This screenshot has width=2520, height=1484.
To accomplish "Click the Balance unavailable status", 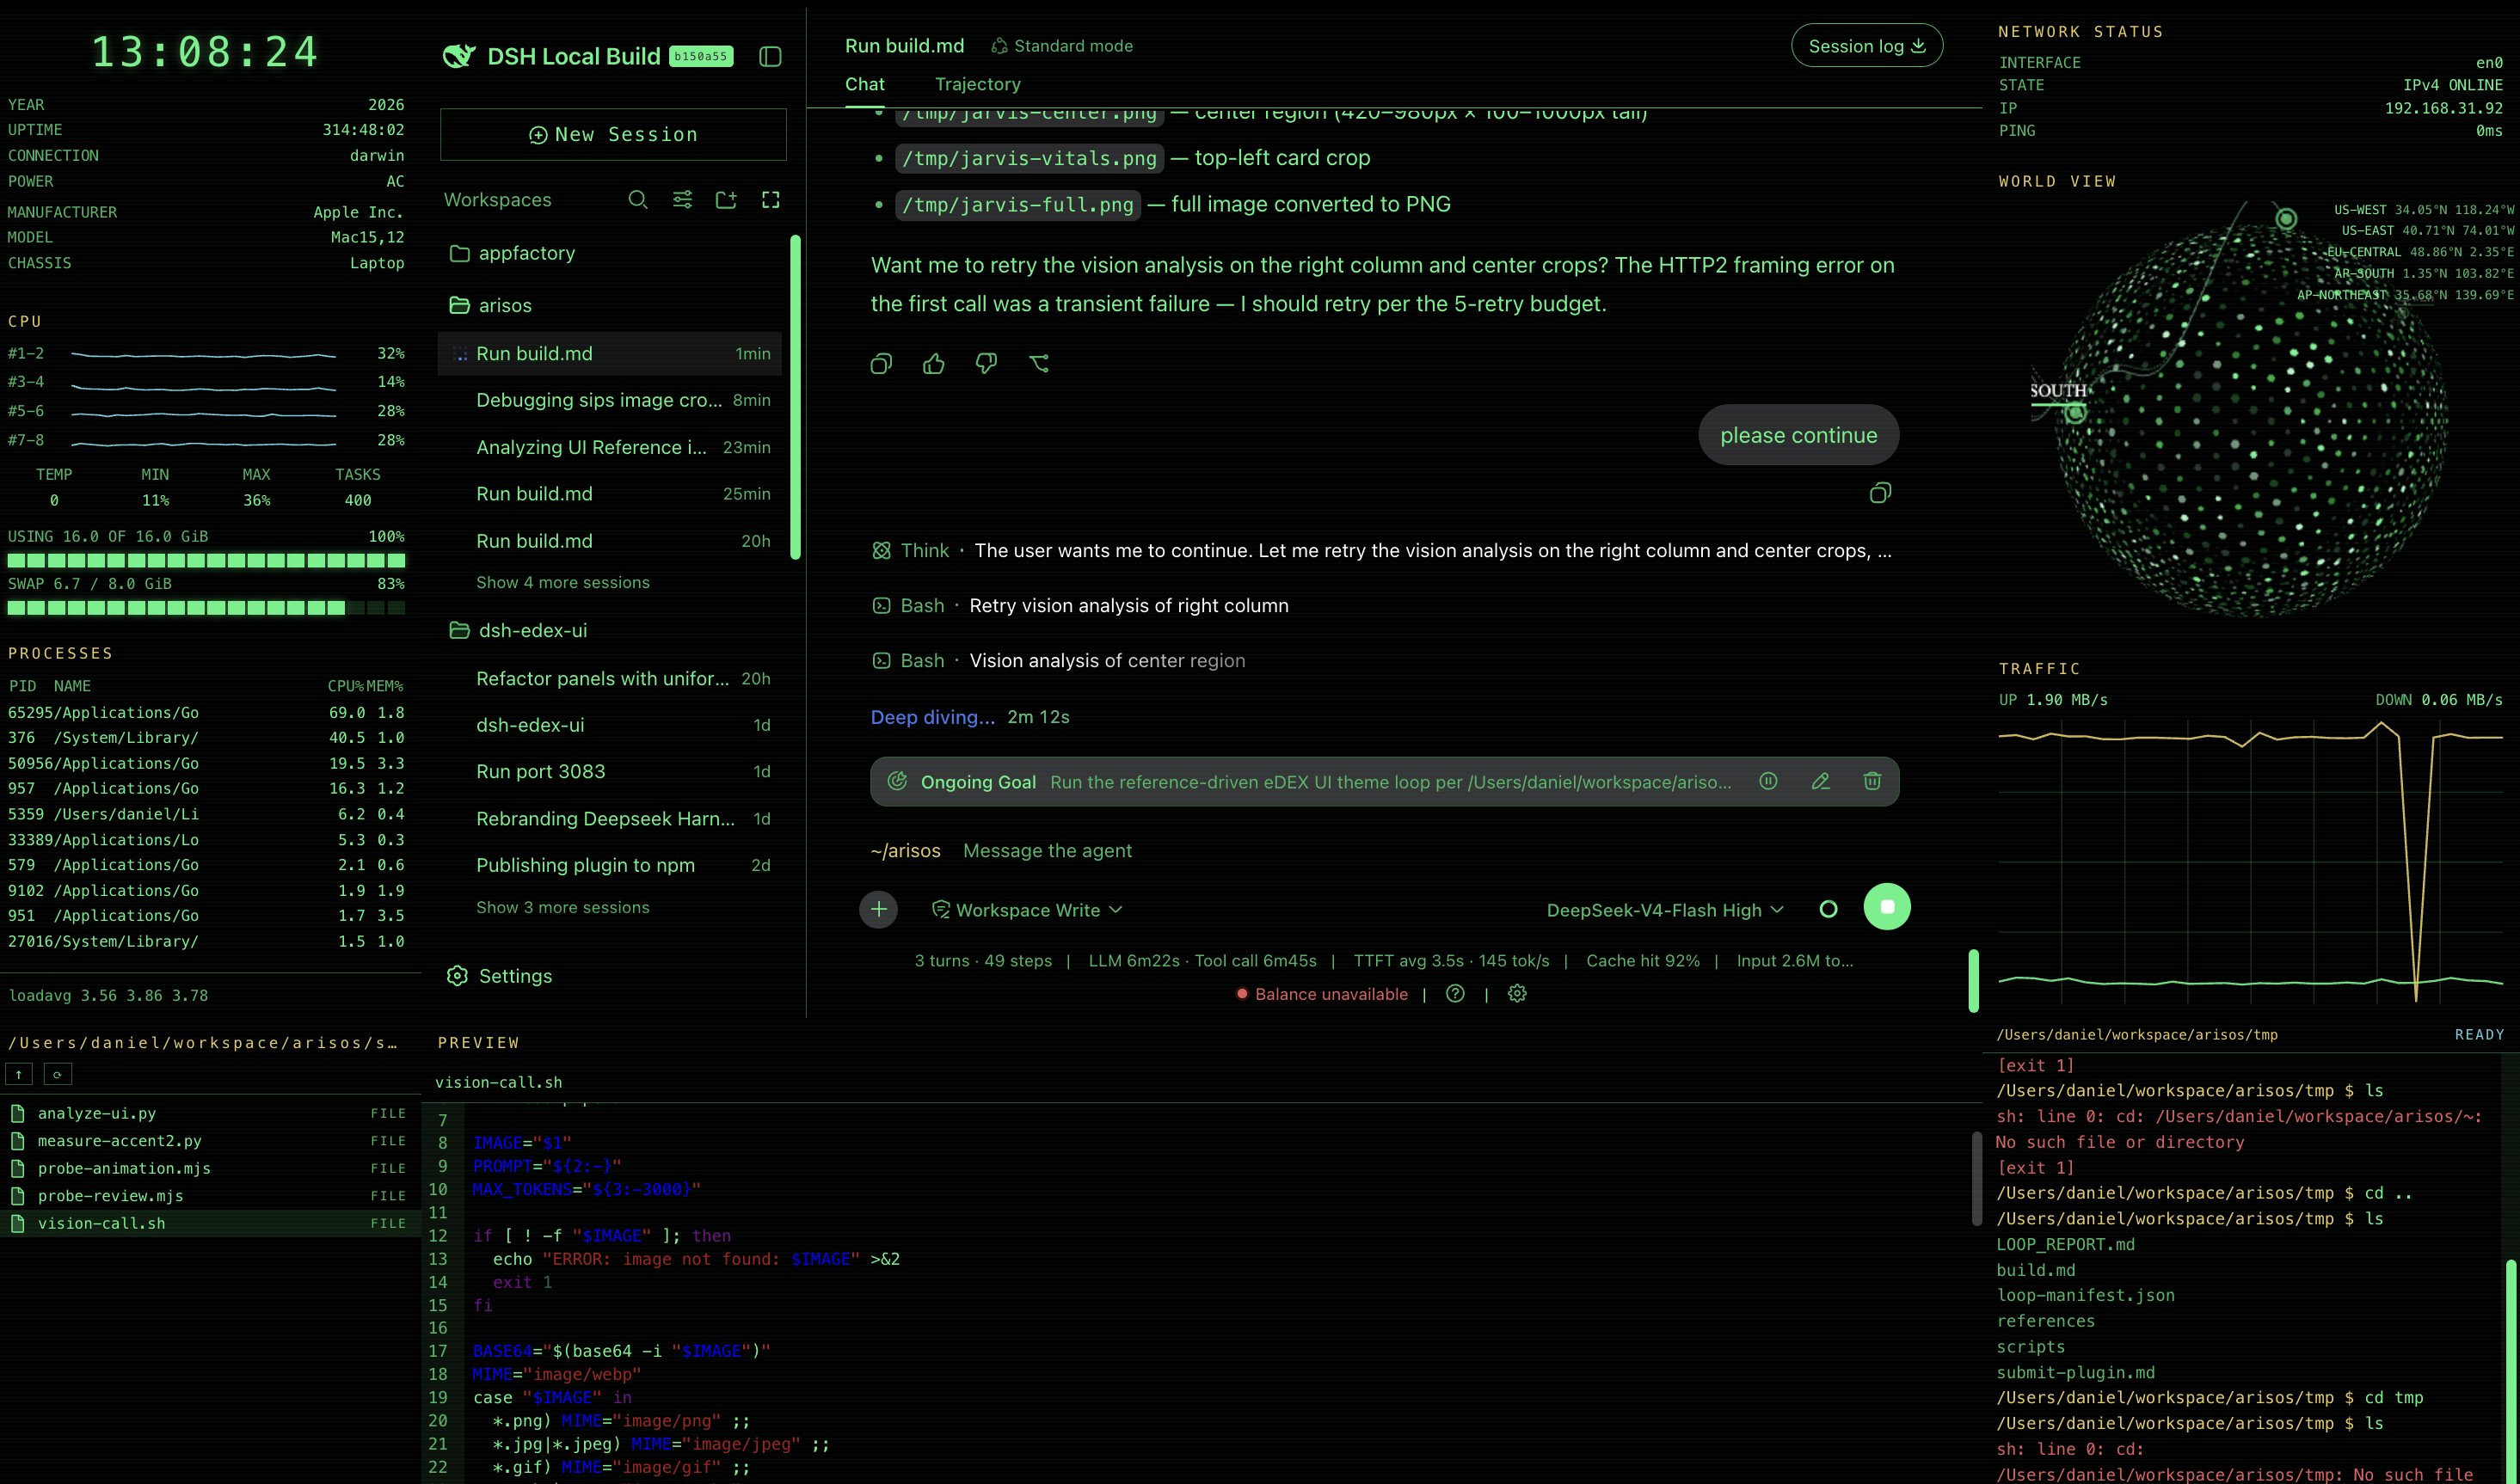I will (1321, 994).
